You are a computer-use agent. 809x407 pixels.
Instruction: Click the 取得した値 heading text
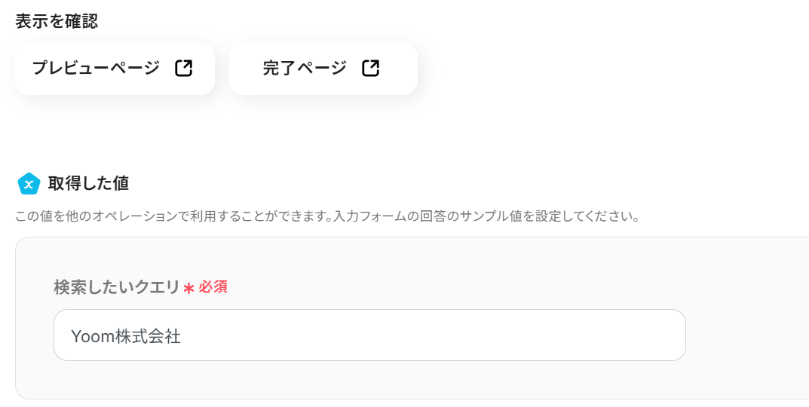(x=88, y=183)
